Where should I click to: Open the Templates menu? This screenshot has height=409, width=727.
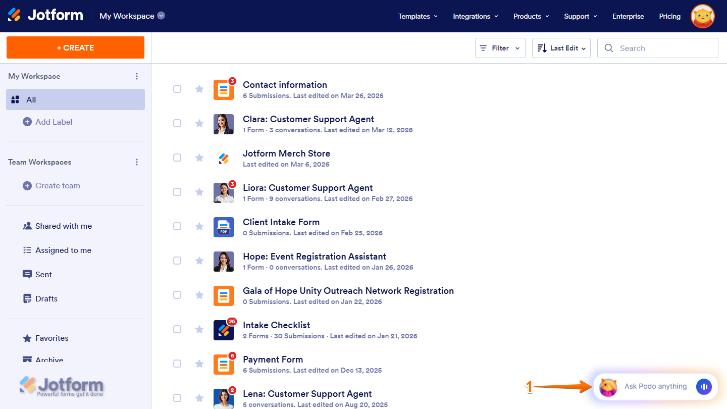418,16
